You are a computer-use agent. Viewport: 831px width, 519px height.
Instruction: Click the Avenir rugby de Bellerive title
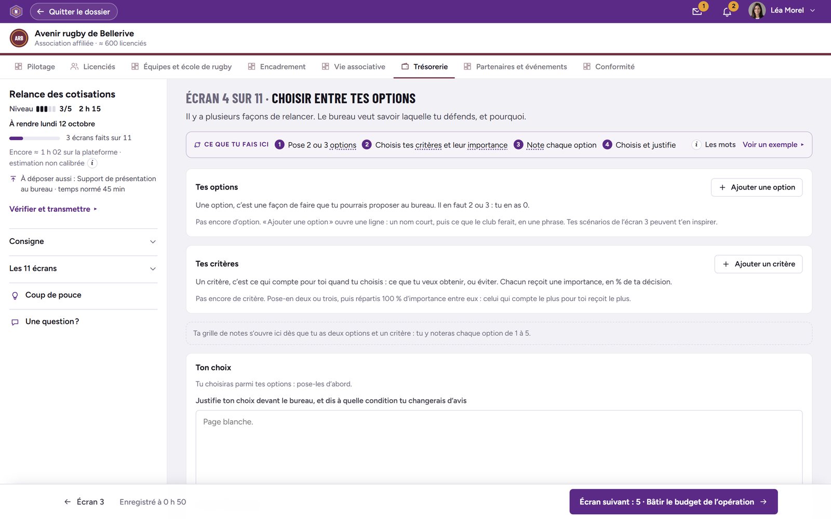pyautogui.click(x=84, y=33)
